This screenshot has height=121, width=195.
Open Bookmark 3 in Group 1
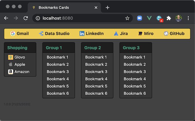tap(58, 72)
